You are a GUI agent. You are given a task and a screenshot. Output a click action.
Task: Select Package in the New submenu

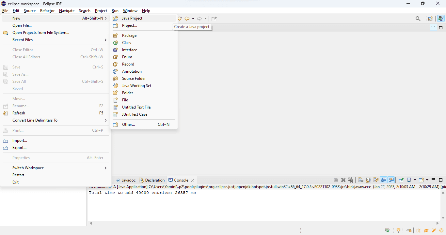(144, 36)
